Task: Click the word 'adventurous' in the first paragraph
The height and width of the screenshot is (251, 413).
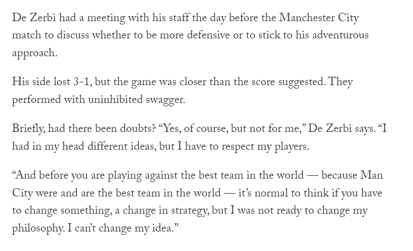Action: click(x=340, y=35)
